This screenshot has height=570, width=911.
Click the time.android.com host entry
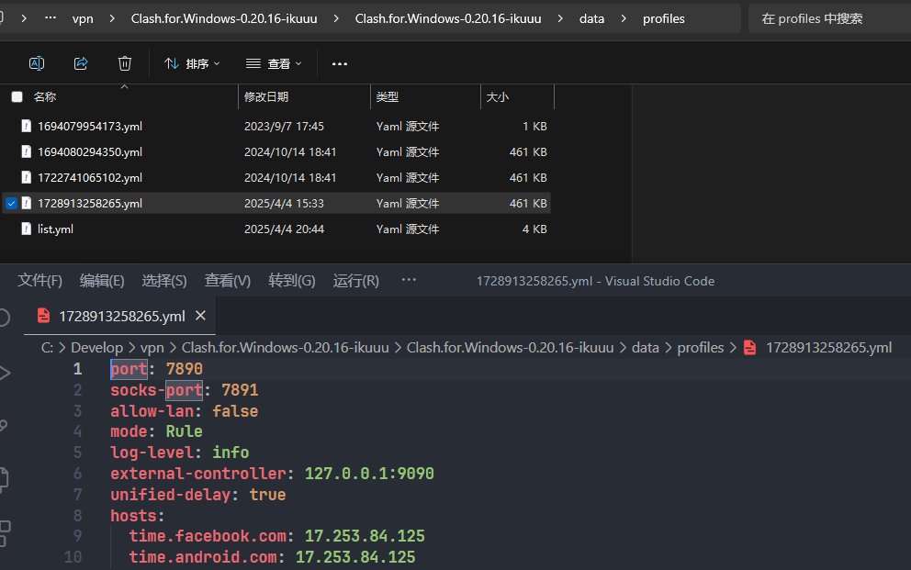point(203,557)
